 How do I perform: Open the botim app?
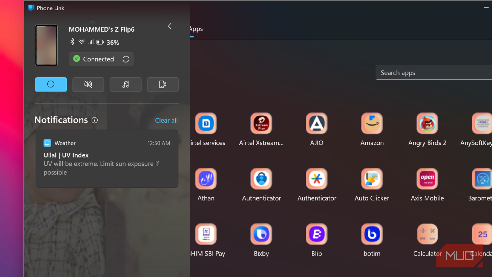pyautogui.click(x=372, y=240)
